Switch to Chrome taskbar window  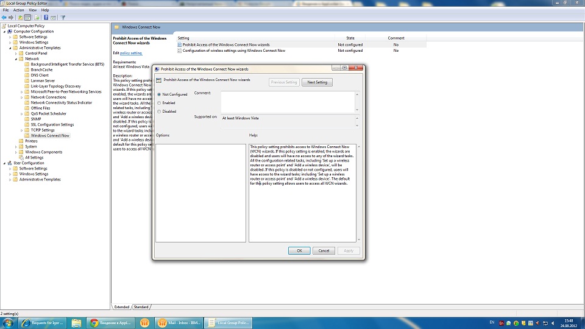pyautogui.click(x=110, y=323)
